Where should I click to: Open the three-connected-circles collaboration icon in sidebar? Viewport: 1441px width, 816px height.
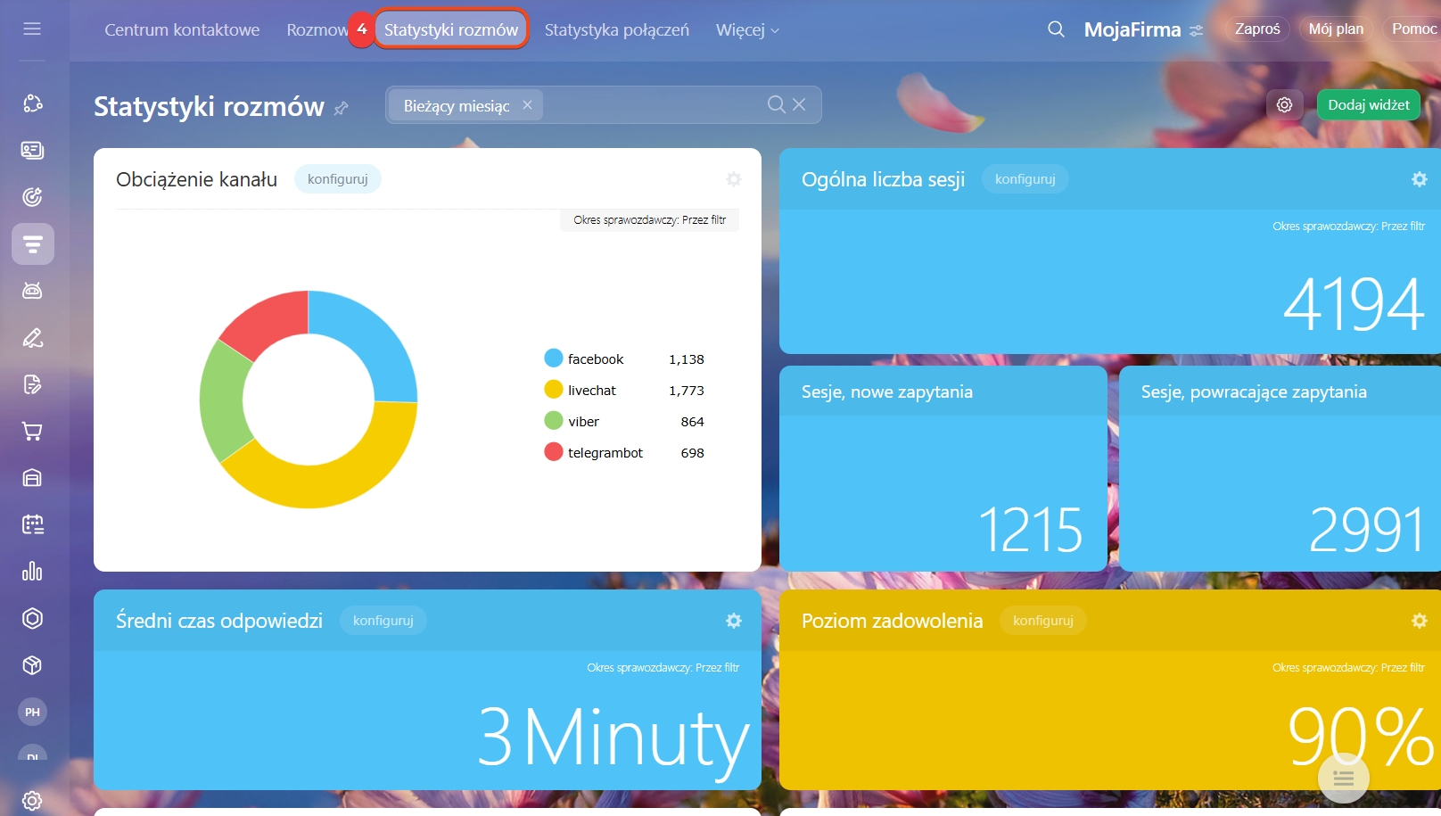coord(32,103)
